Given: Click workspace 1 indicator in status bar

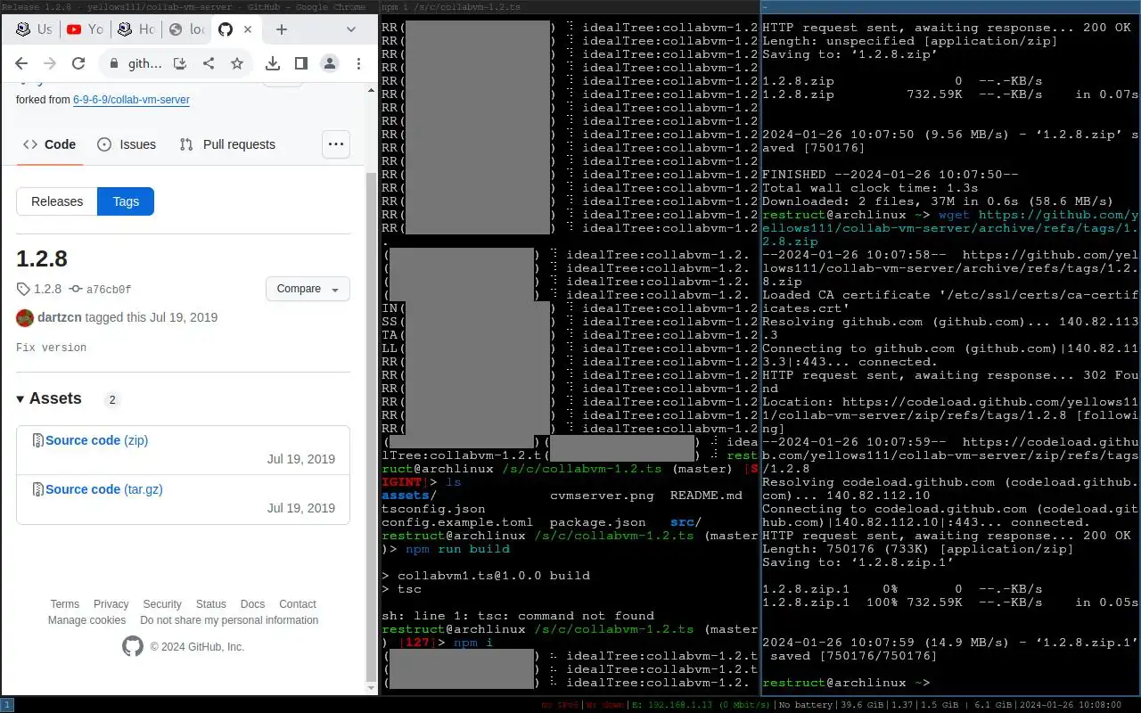Looking at the screenshot, I should pos(6,705).
